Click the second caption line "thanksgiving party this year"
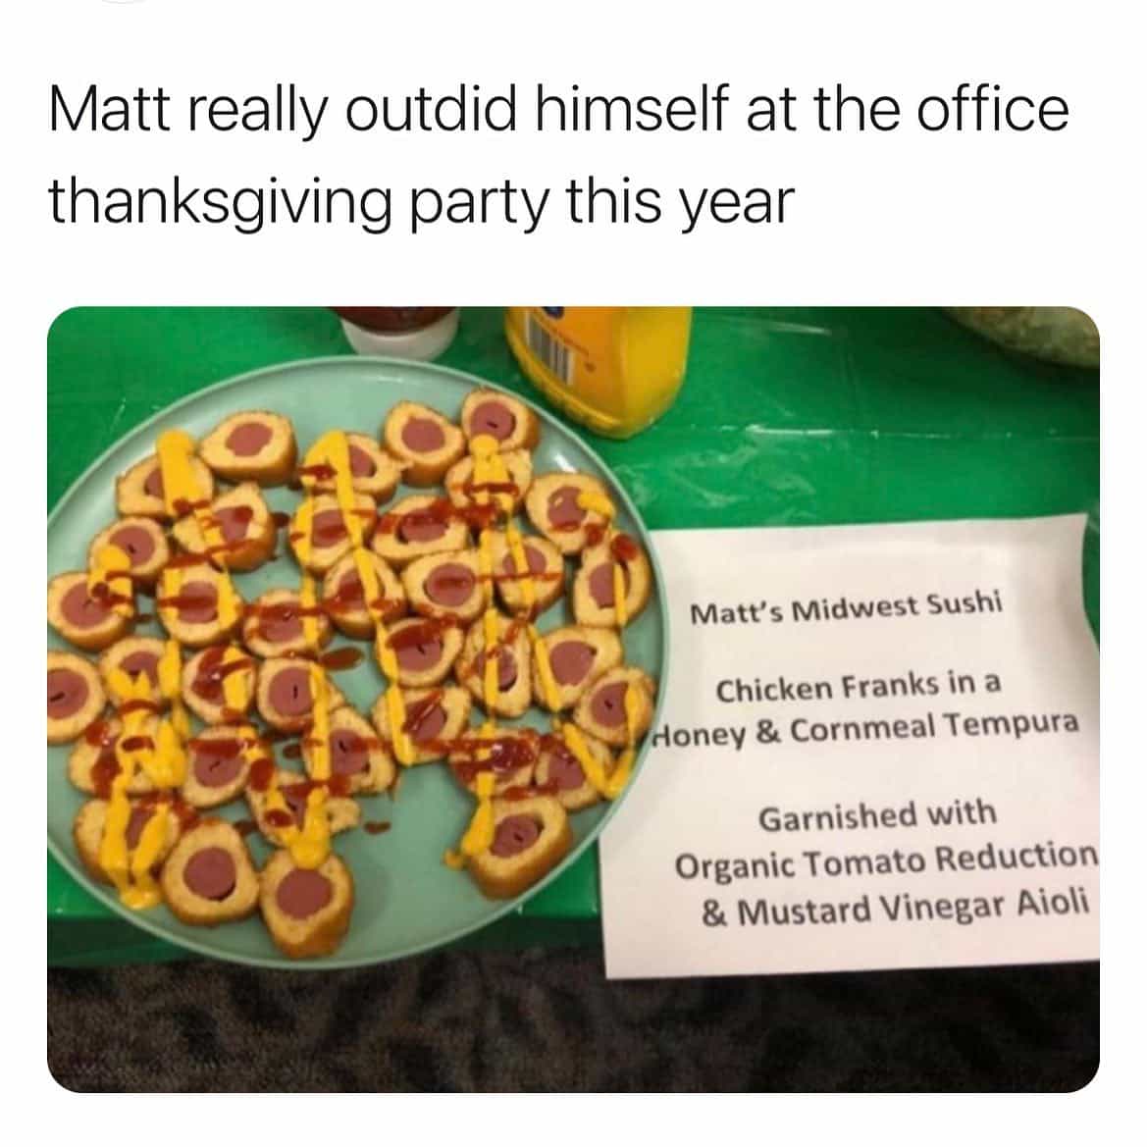The width and height of the screenshot is (1147, 1147). point(421,203)
